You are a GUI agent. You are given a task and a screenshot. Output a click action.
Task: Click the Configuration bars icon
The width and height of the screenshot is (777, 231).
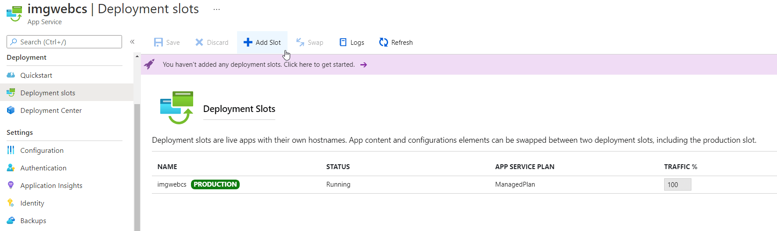point(11,150)
